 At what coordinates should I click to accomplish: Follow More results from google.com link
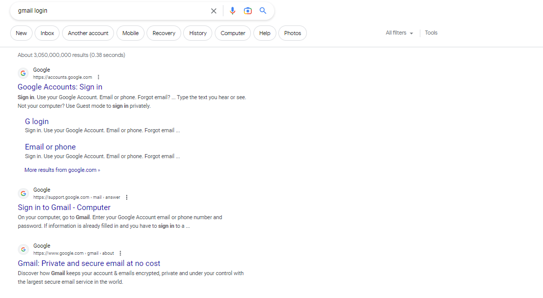pos(62,170)
